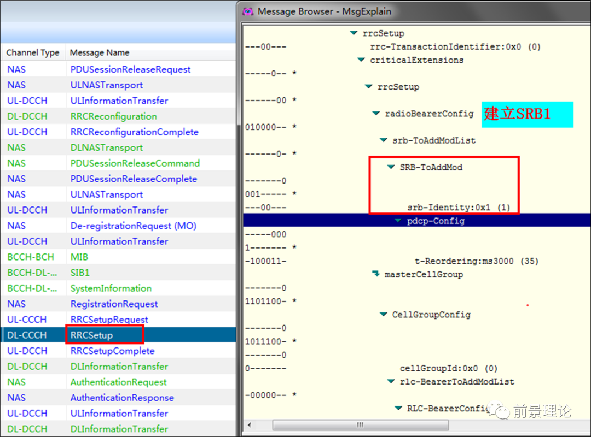
Task: Select the srb-Identity:0x1 field
Action: coord(458,208)
